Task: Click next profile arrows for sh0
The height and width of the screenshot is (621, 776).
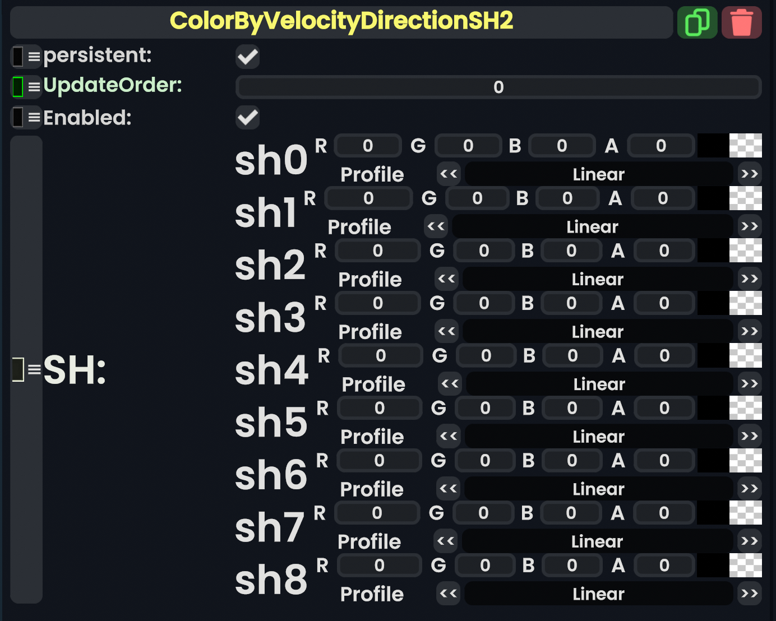Action: pyautogui.click(x=750, y=174)
